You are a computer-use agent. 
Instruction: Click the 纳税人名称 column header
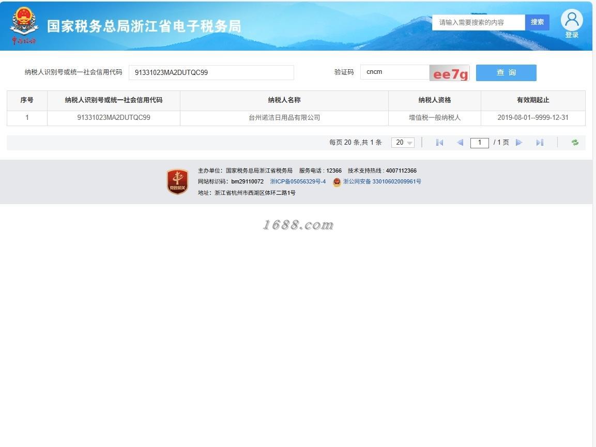pyautogui.click(x=284, y=100)
